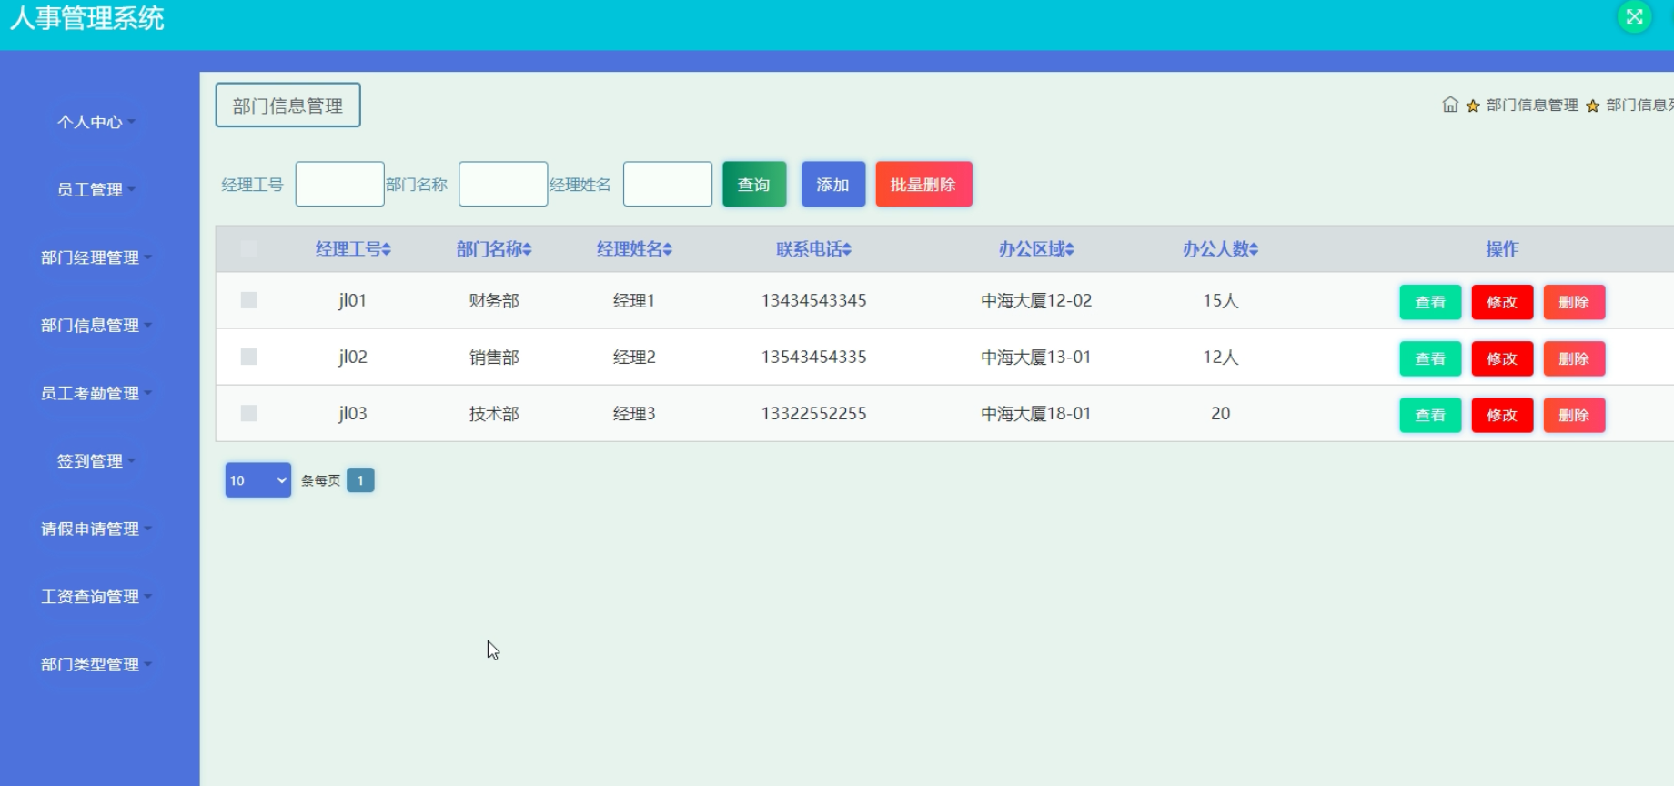This screenshot has height=786, width=1674.
Task: Expand 工资查询管理 sidebar menu
Action: [96, 597]
